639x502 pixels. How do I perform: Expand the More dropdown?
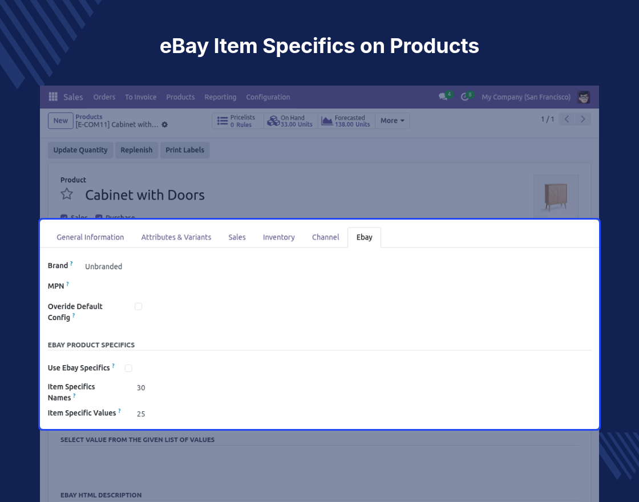pyautogui.click(x=392, y=120)
